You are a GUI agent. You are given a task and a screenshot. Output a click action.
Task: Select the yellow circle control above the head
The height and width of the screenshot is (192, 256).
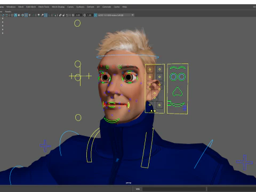[x=77, y=23]
